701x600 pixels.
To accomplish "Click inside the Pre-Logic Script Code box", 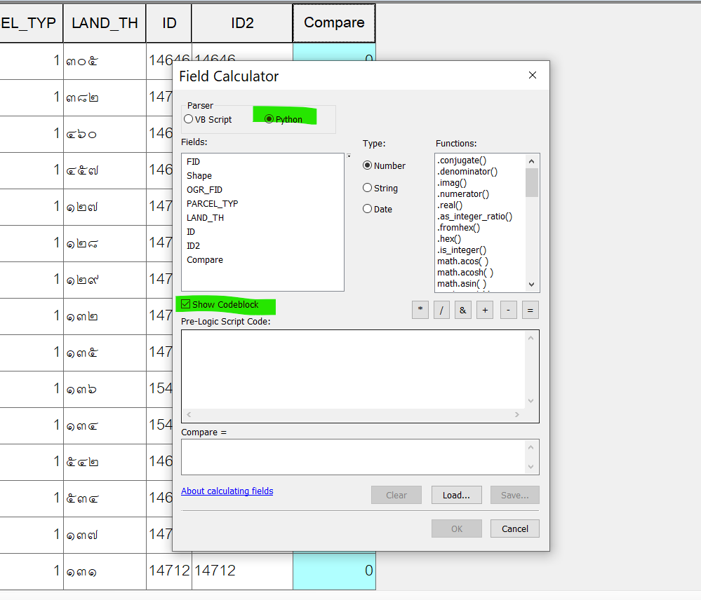I will pos(353,368).
